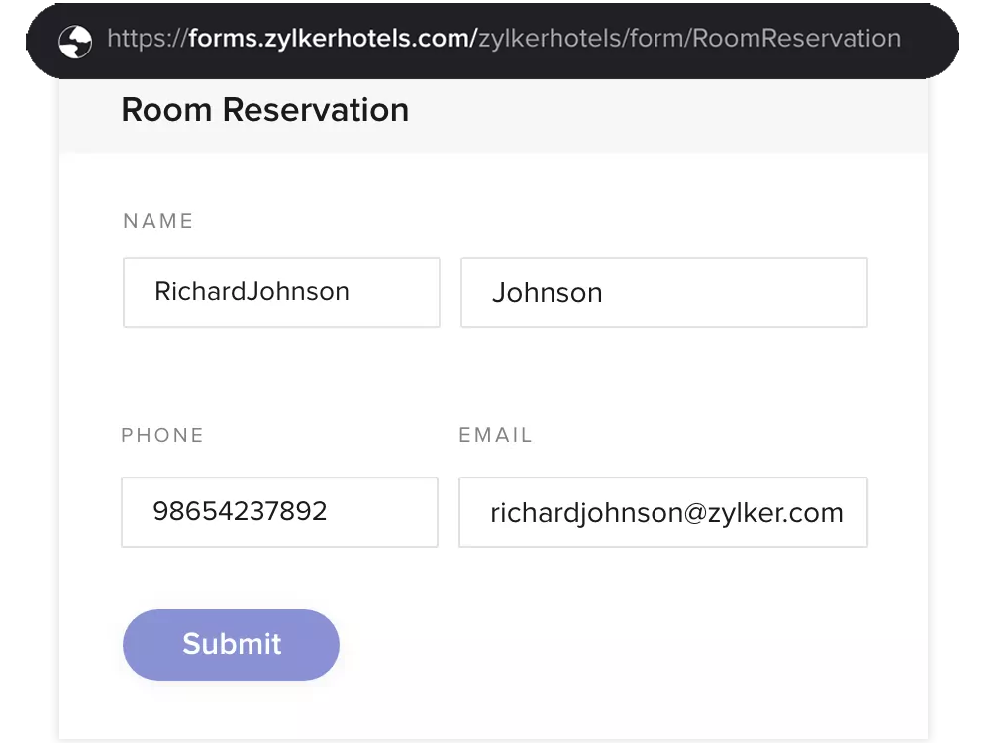The image size is (1008, 743).
Task: Focus the last name field containing Johnson
Action: coord(664,292)
